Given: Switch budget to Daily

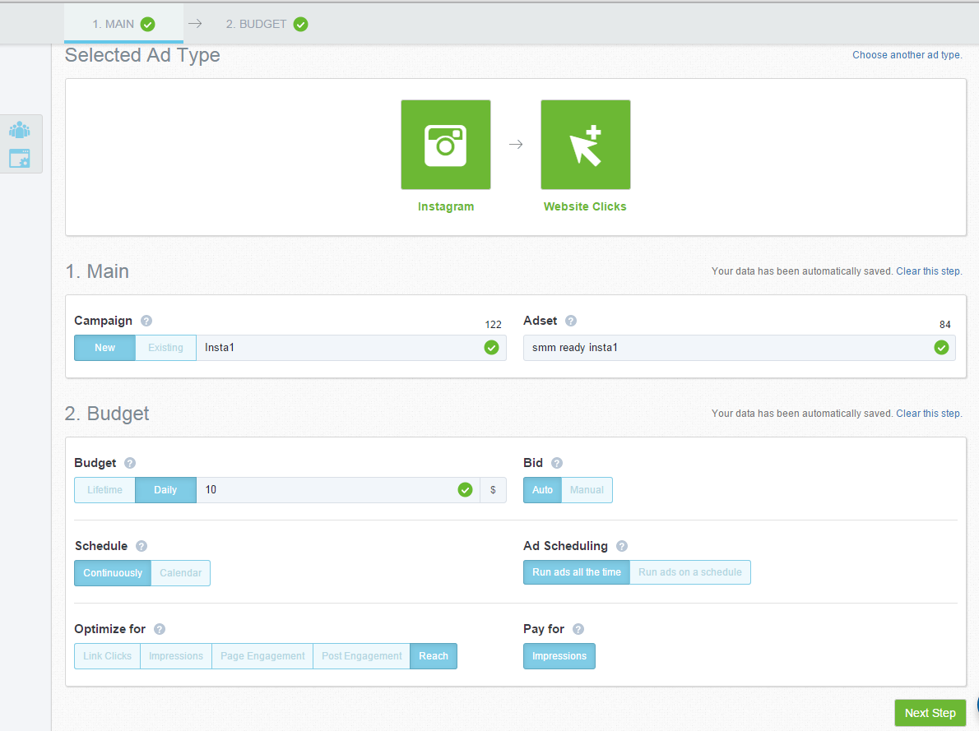Looking at the screenshot, I should pos(165,490).
